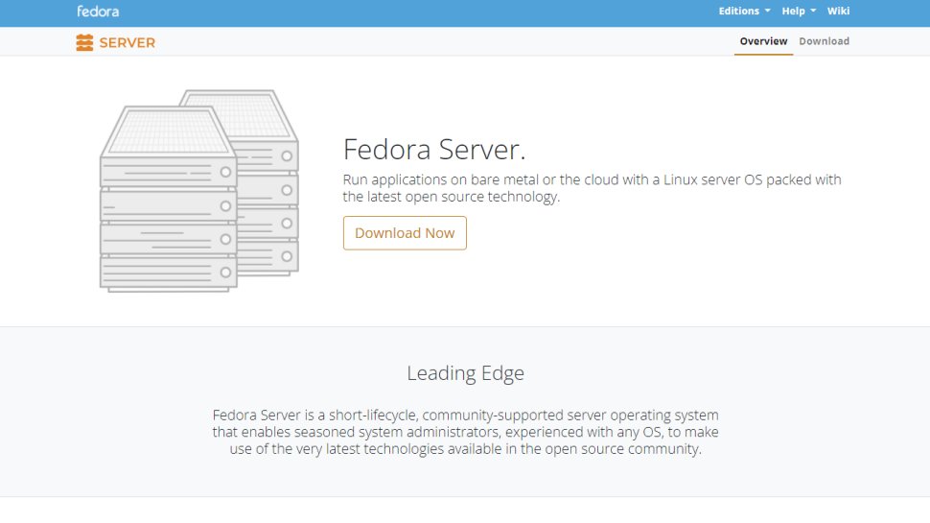Click the Fedora logo in header

click(x=98, y=12)
